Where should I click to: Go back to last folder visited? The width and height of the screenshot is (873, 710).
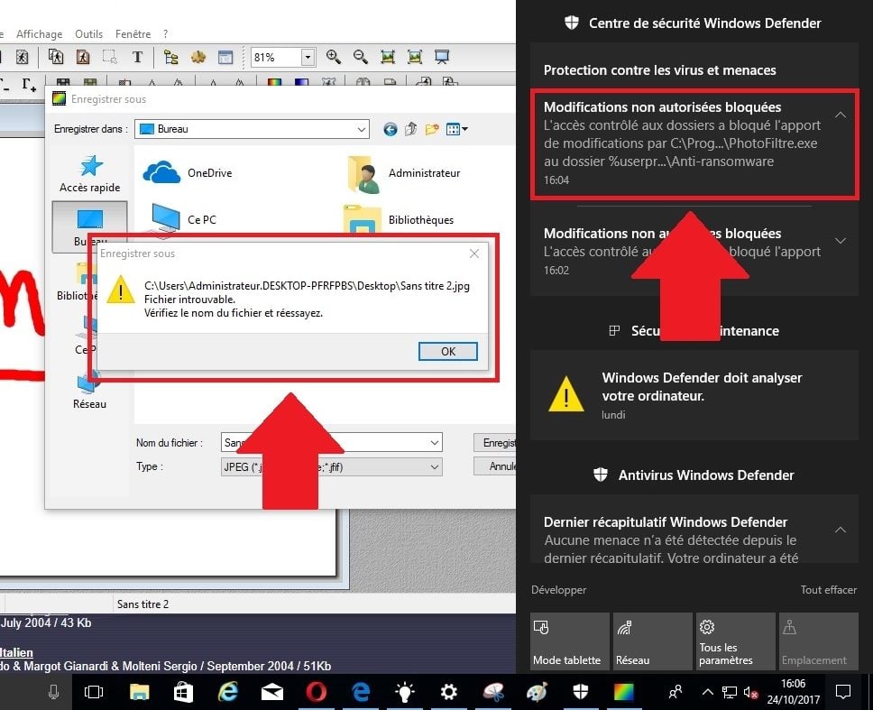click(391, 129)
